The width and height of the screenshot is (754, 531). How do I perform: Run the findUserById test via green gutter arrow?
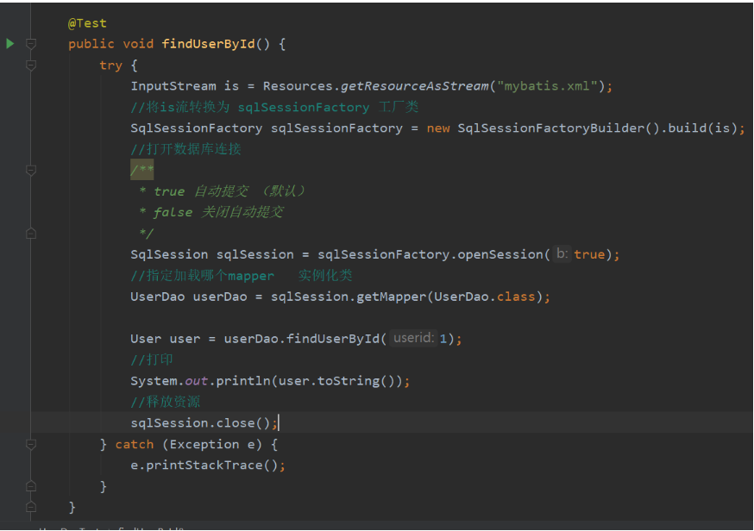click(9, 44)
